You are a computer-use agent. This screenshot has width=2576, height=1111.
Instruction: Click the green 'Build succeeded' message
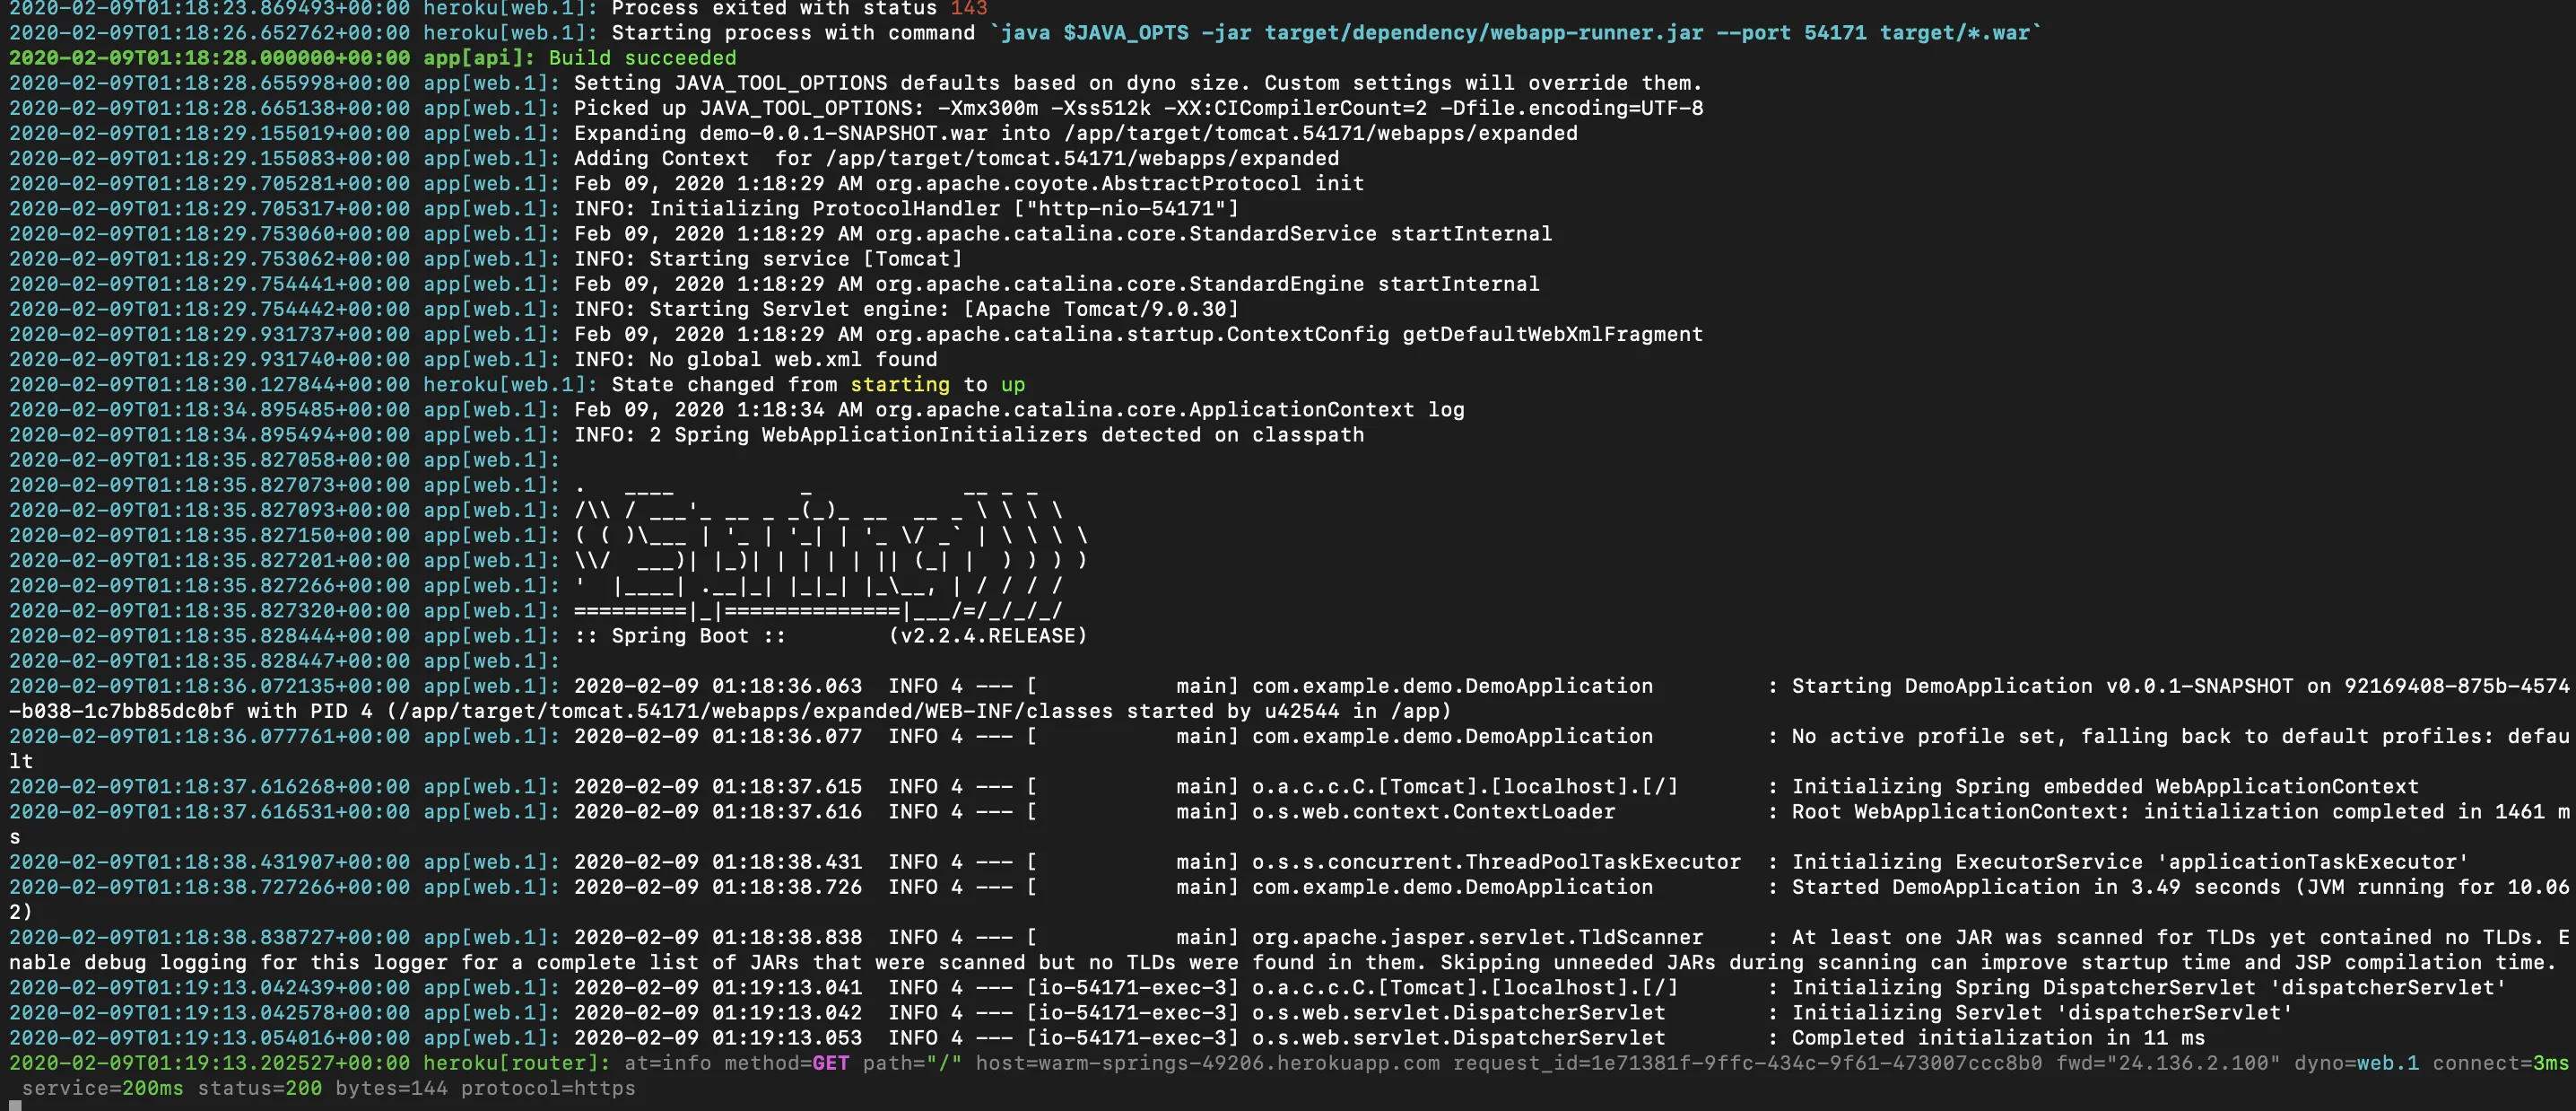click(x=641, y=58)
